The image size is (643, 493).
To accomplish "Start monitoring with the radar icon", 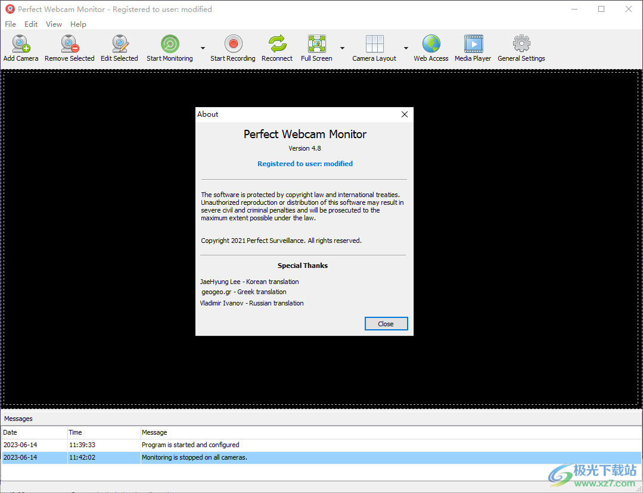I will click(x=170, y=44).
